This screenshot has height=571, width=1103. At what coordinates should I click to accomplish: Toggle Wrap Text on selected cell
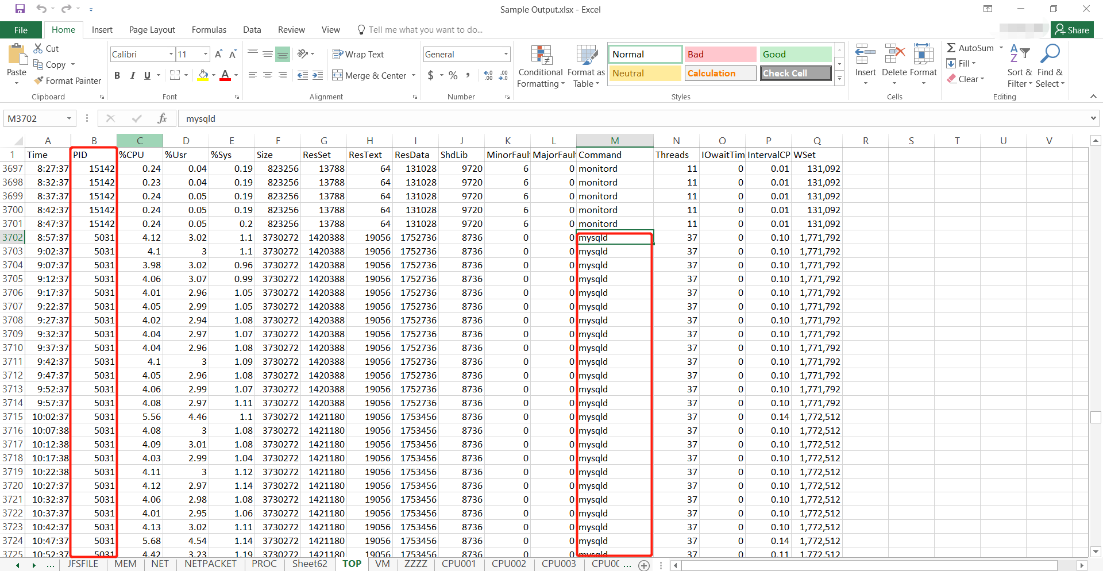[358, 55]
